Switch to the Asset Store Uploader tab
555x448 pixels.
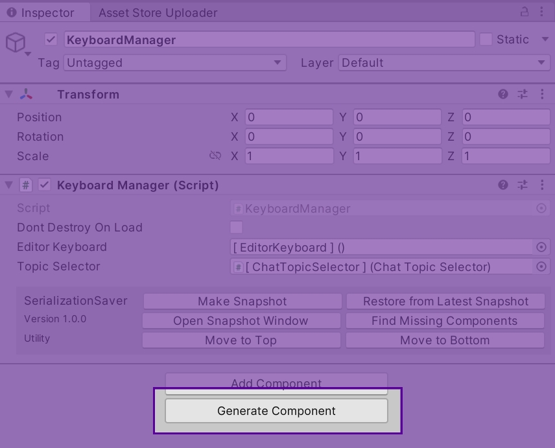pos(158,12)
